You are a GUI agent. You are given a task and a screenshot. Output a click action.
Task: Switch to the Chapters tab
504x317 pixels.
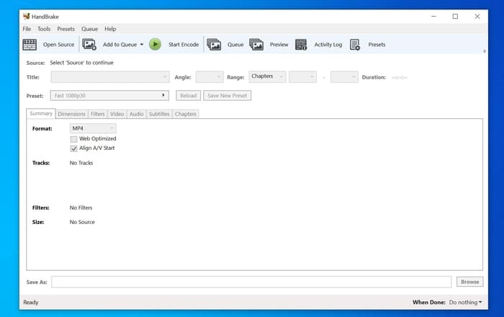(186, 114)
